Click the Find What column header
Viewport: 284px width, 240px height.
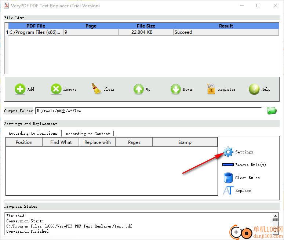61,142
